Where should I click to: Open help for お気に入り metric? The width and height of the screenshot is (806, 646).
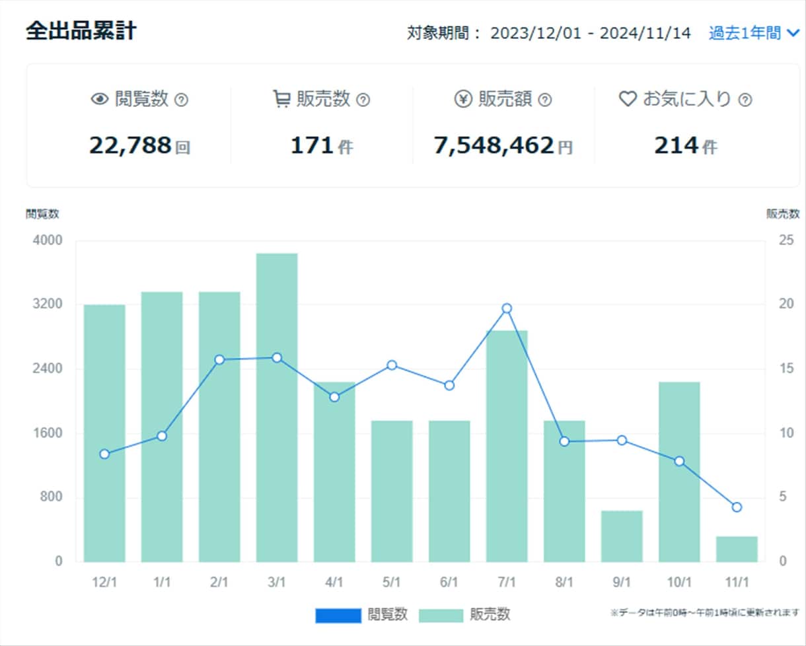[745, 100]
